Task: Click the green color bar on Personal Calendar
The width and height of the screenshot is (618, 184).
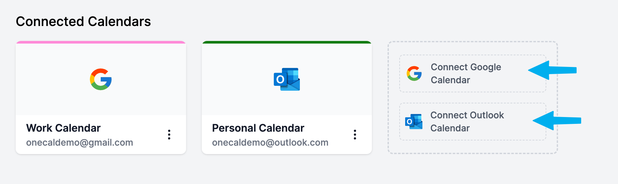Action: (x=287, y=42)
